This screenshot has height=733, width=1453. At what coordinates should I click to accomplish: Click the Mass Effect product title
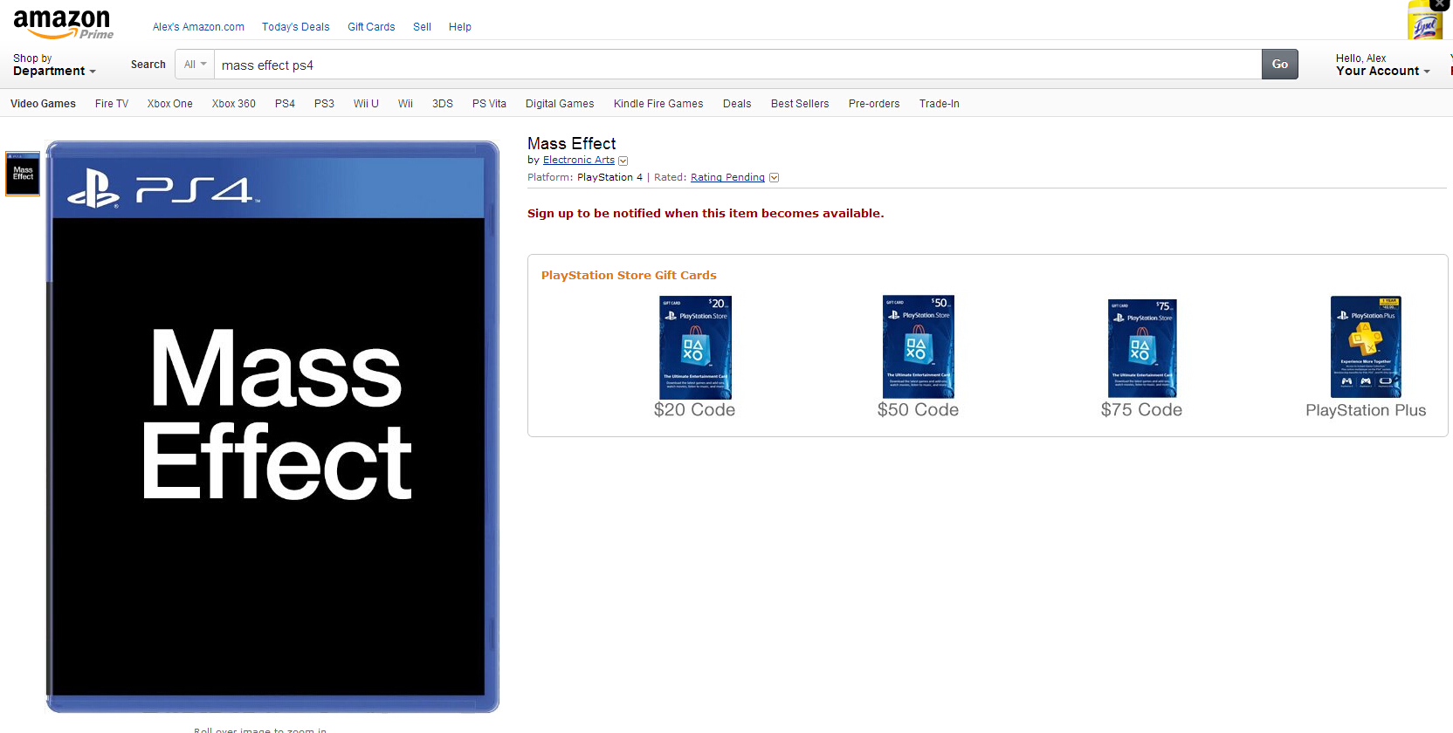(x=572, y=144)
